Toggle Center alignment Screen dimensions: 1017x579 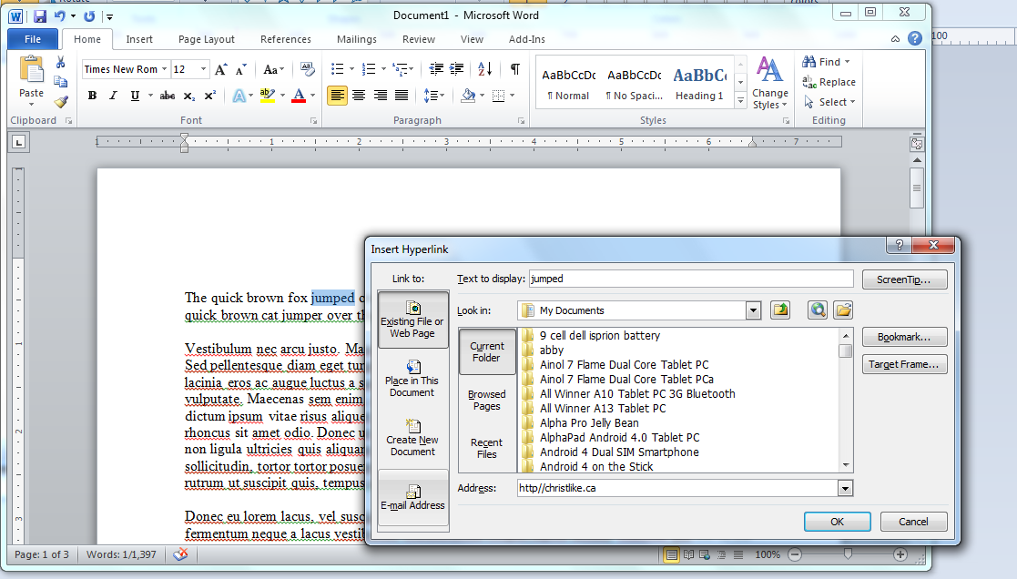(x=359, y=96)
